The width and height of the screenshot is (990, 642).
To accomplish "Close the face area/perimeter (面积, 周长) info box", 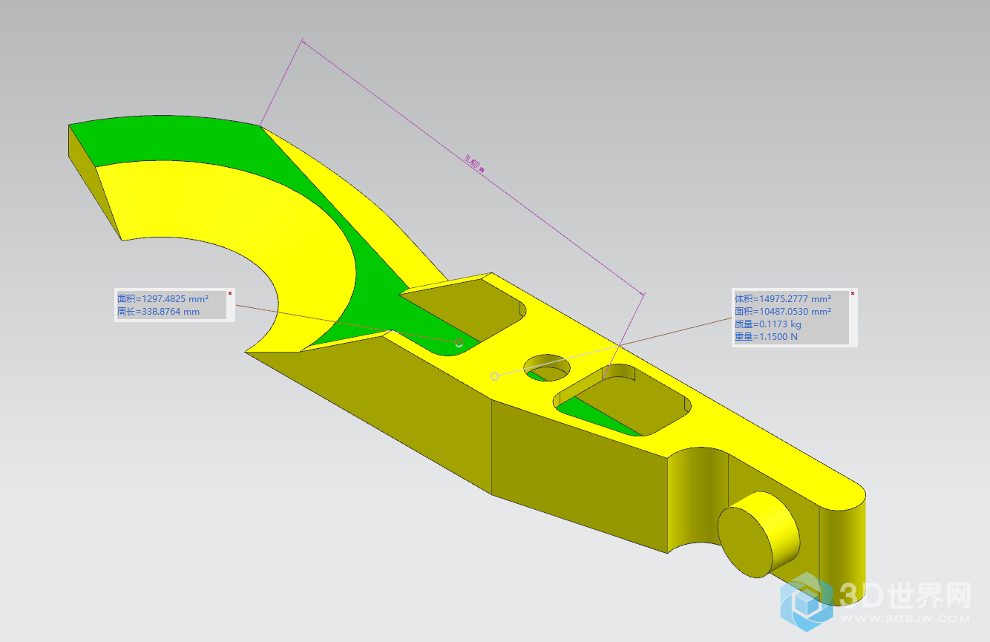I will 230,293.
